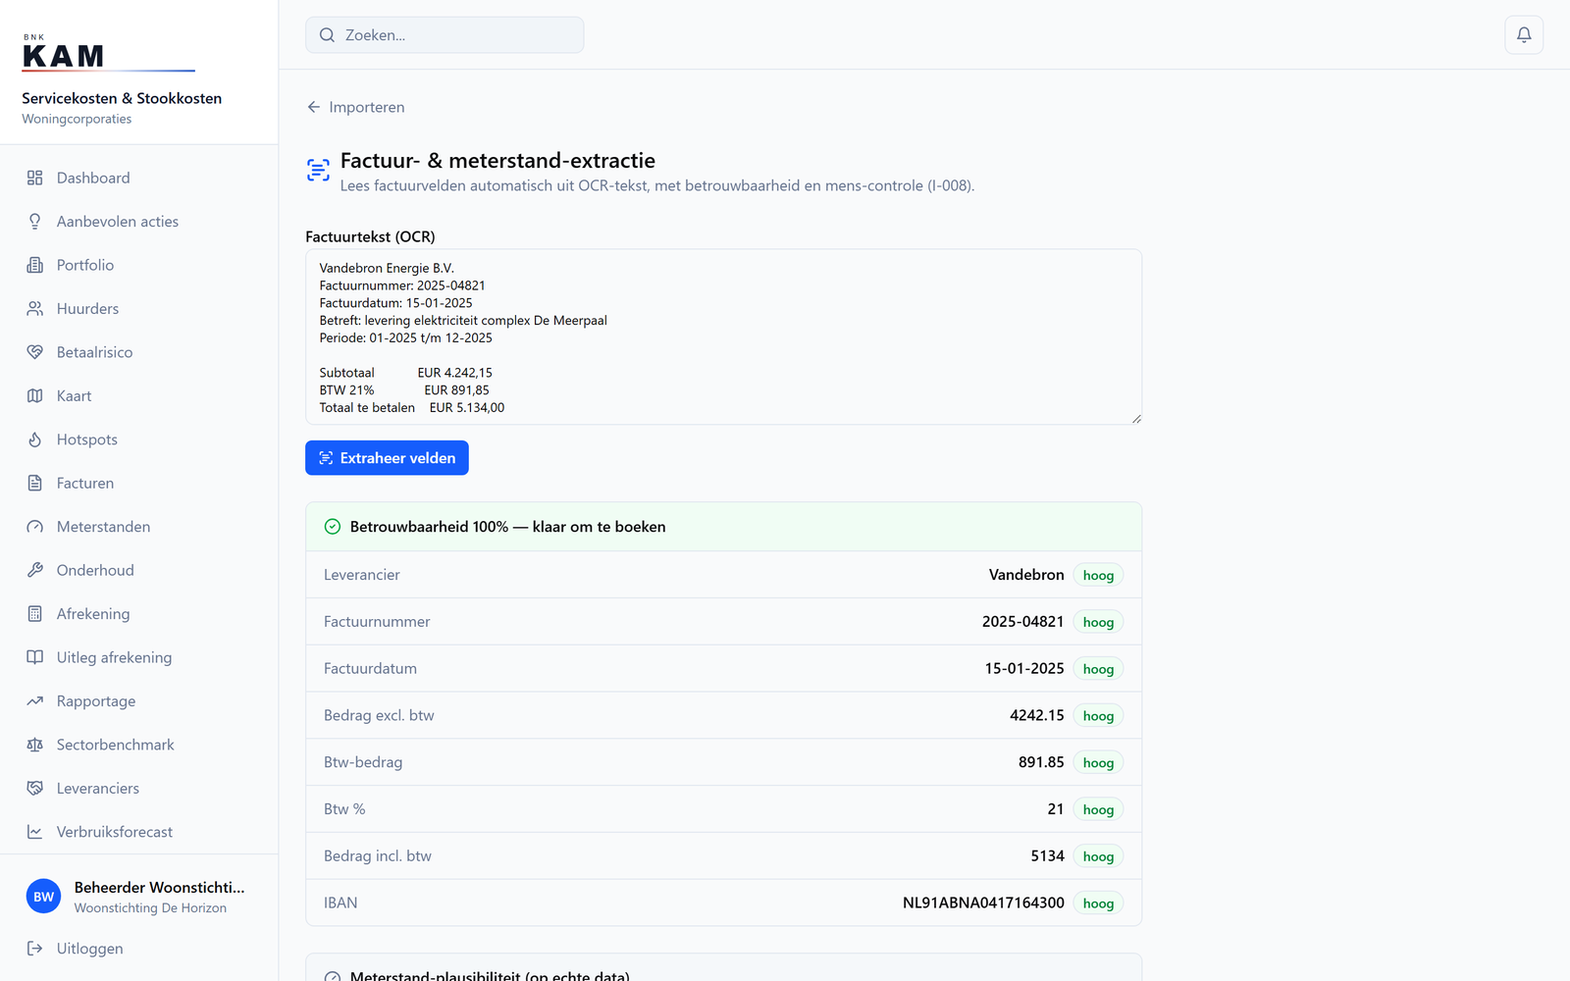Click into the Zoeken search field
1570x981 pixels.
point(445,35)
